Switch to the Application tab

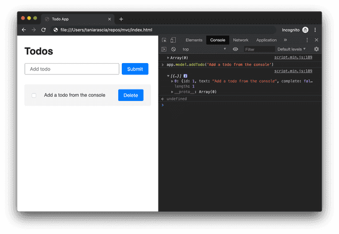267,40
